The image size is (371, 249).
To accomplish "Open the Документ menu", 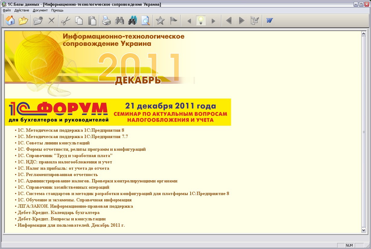I will pyautogui.click(x=40, y=10).
